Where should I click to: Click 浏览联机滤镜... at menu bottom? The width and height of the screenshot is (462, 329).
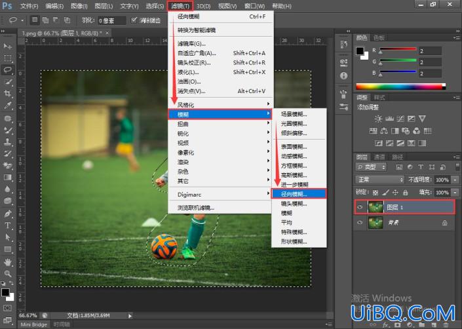(220, 208)
